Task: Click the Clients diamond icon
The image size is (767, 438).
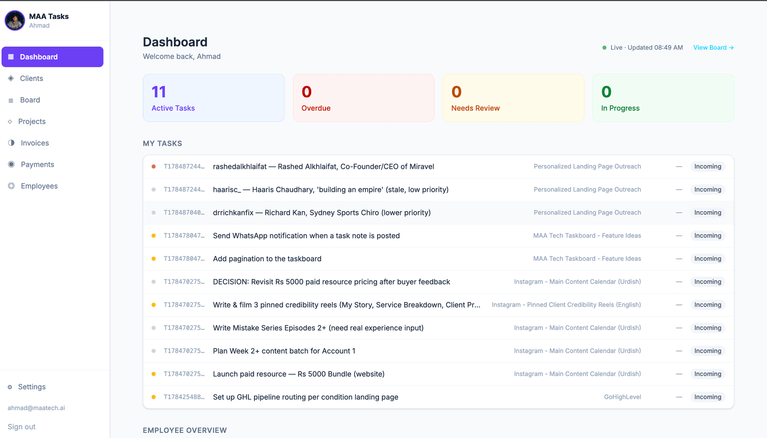Action: point(11,78)
